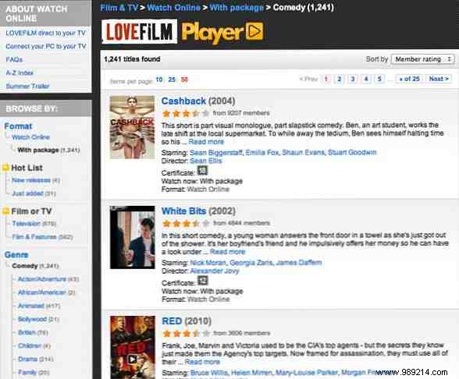Click the certificate badge under White Bits
Viewport: 459px width, 379px height.
(203, 281)
